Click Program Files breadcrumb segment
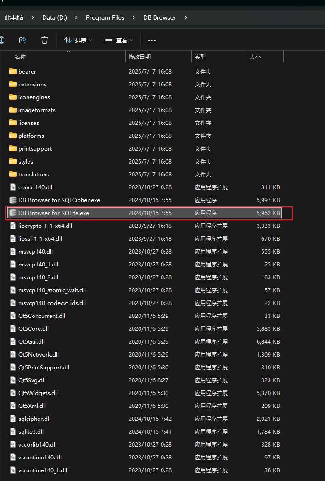The width and height of the screenshot is (325, 481). (x=105, y=17)
